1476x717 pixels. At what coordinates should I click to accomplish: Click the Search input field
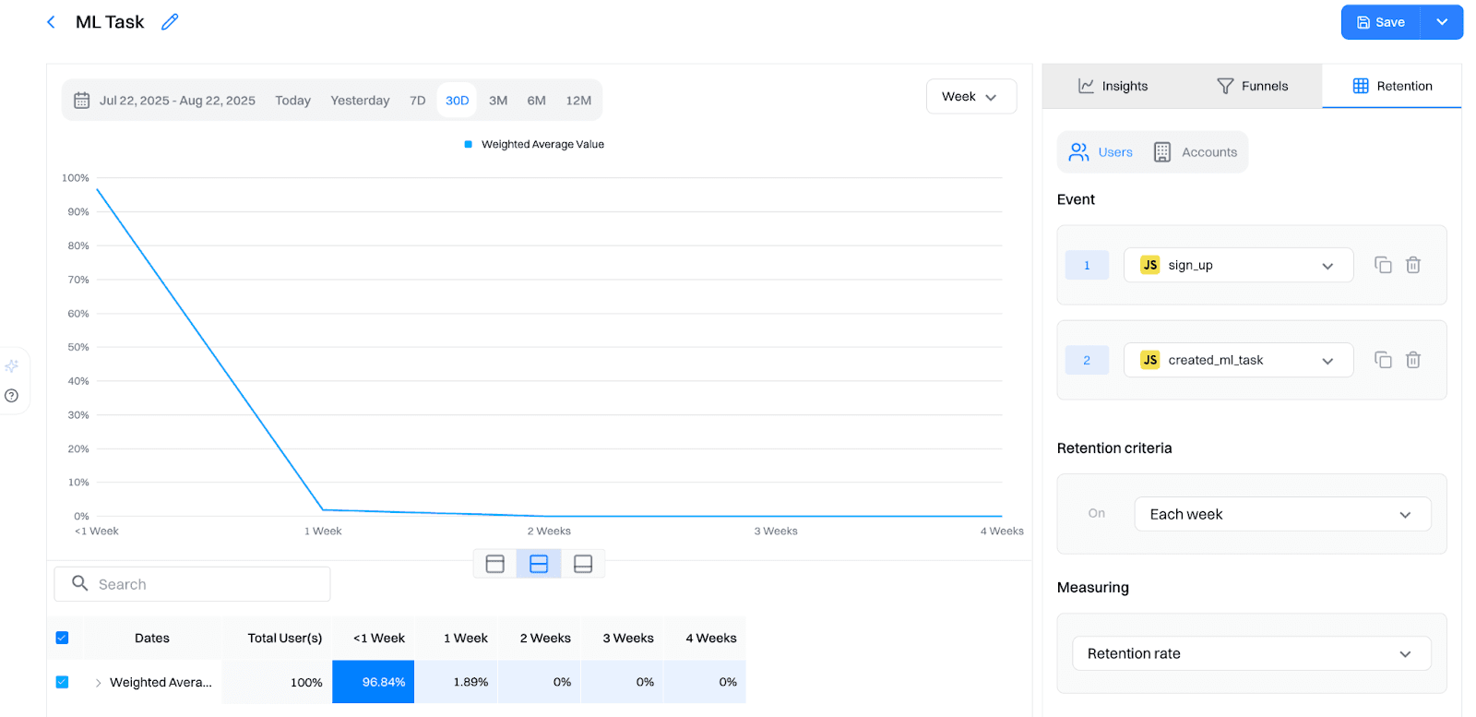pos(192,584)
